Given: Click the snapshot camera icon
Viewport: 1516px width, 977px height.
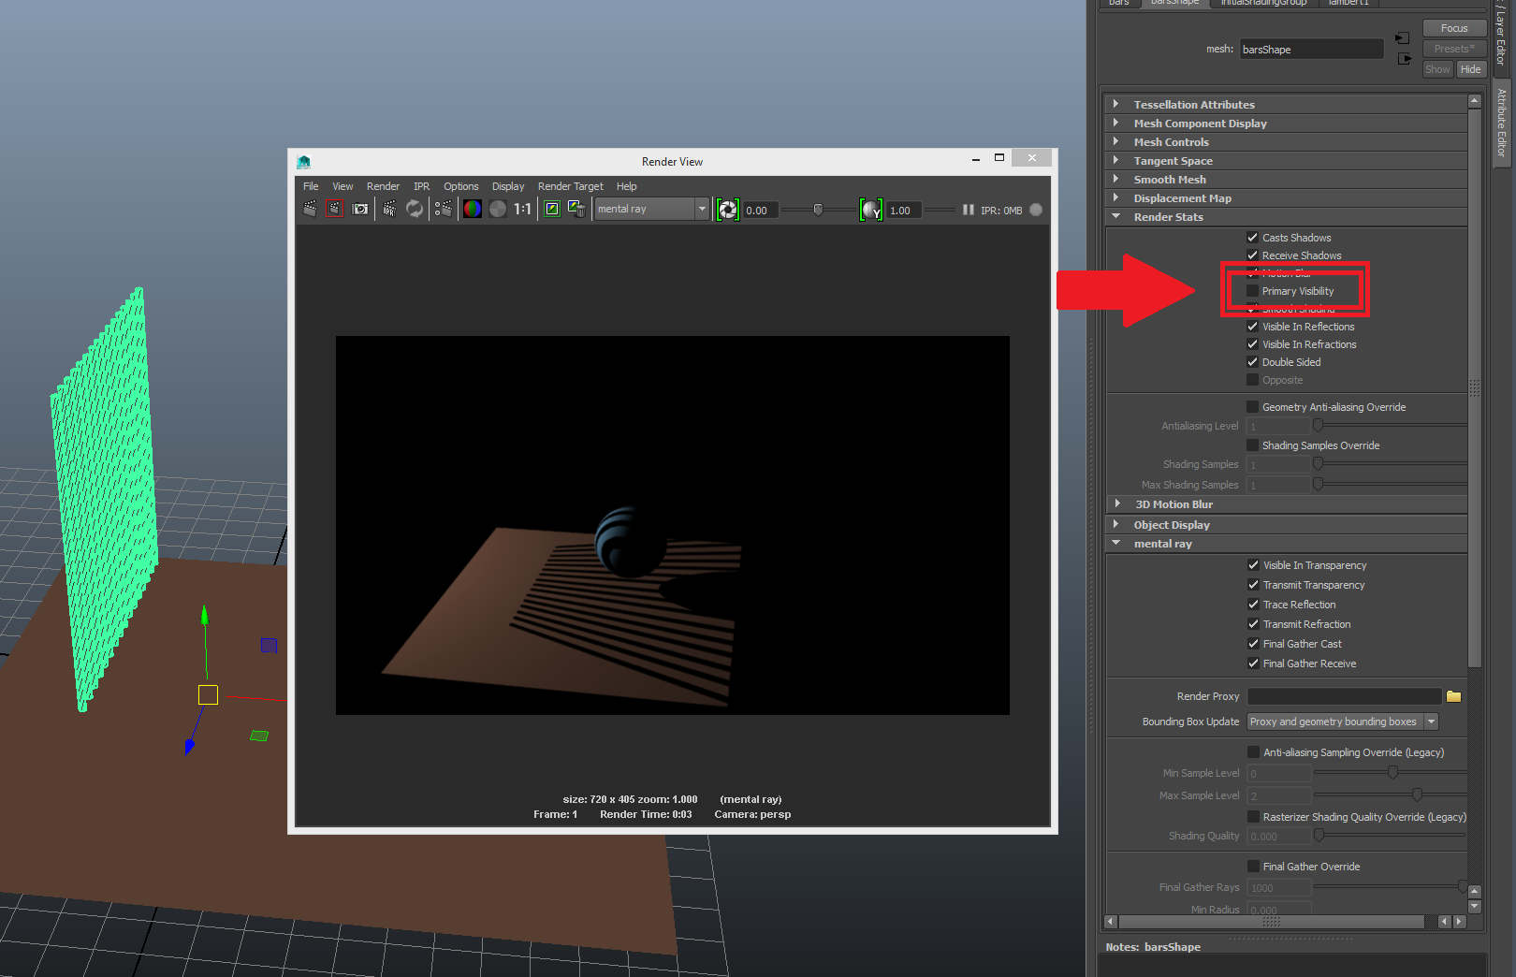Looking at the screenshot, I should [x=360, y=210].
